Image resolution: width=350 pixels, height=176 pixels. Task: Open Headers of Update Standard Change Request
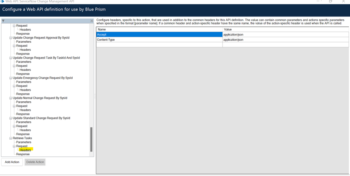pyautogui.click(x=25, y=130)
